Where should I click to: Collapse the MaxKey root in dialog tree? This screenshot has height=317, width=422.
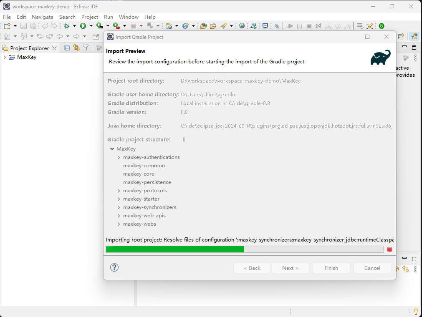(x=112, y=148)
